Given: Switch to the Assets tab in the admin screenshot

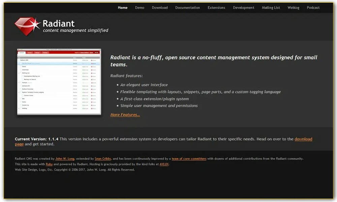Looking at the screenshot, I should (x=30, y=53).
